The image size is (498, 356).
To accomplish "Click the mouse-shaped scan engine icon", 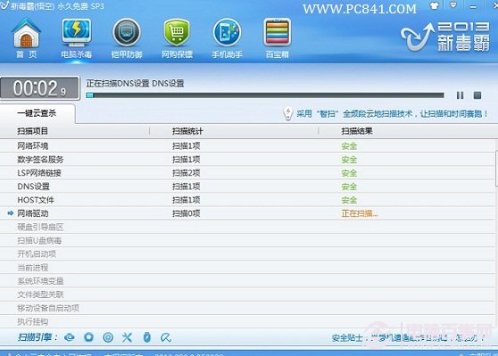I will pyautogui.click(x=146, y=337).
